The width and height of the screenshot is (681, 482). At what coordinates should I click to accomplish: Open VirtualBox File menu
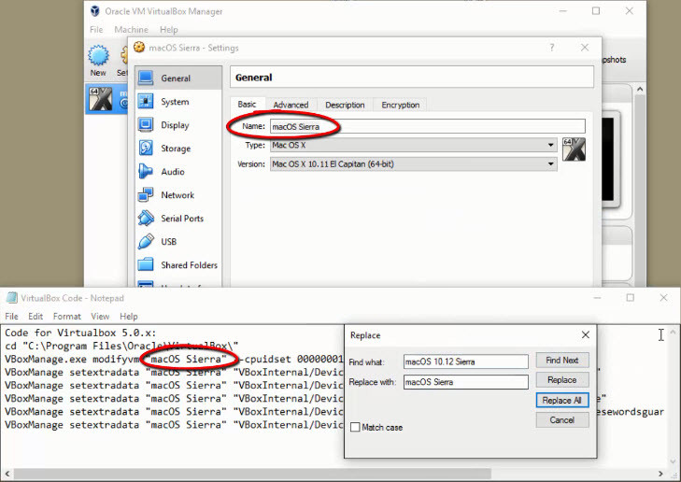tap(96, 30)
